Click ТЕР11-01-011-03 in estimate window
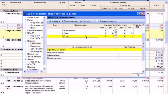Image resolution: width=168 pixels, height=94 pixels. pos(15,81)
